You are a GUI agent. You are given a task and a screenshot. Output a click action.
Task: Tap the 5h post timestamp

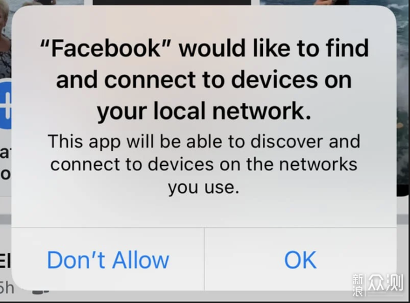coord(7,287)
